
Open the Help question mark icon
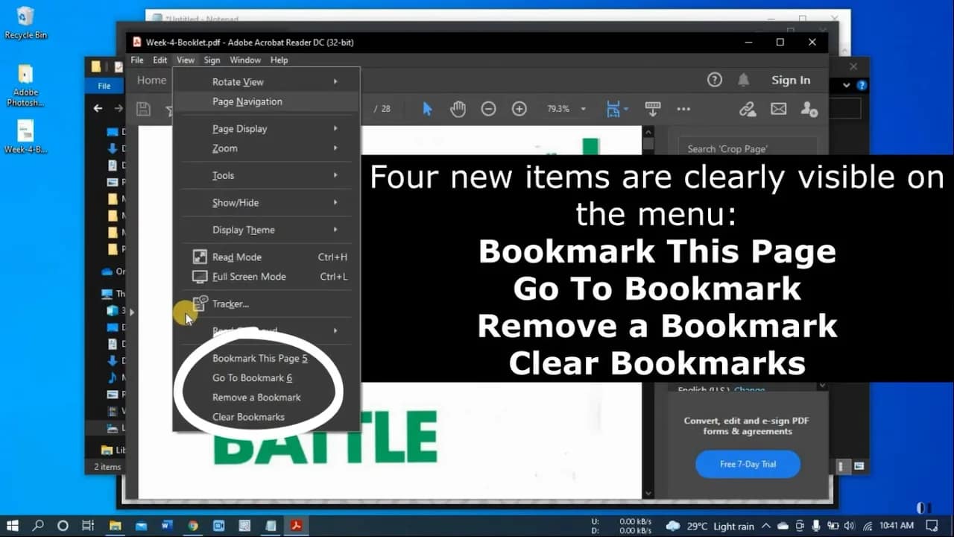coord(714,80)
